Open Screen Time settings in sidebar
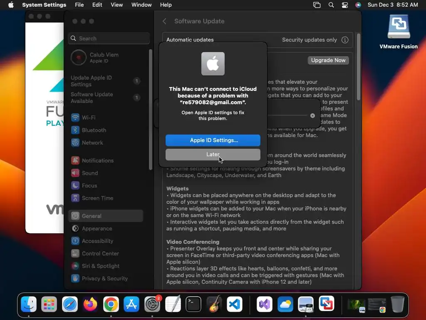 106,198
